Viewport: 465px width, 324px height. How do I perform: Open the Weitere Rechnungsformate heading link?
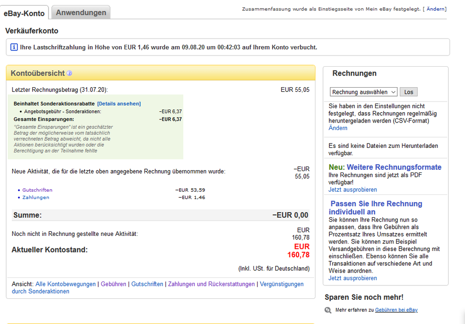(394, 167)
